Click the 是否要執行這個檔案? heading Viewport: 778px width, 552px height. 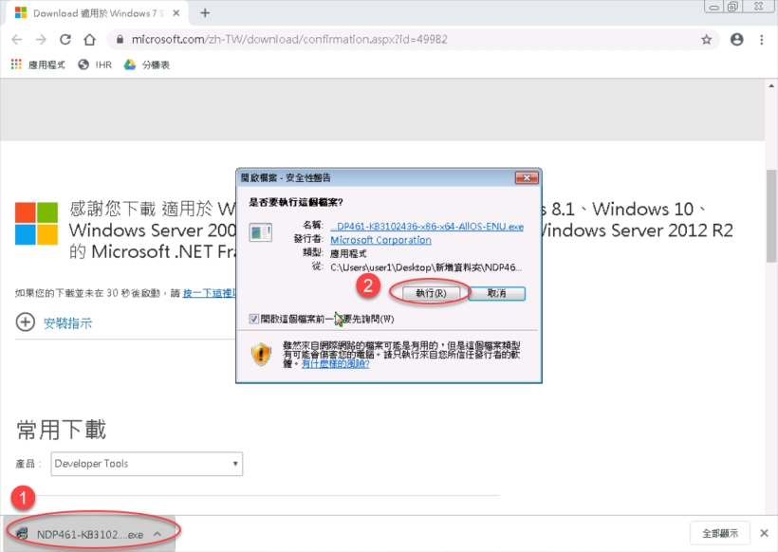coord(296,202)
